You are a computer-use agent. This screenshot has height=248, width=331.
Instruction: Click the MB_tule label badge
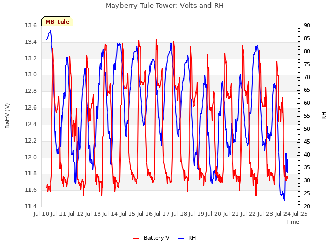pos(57,21)
